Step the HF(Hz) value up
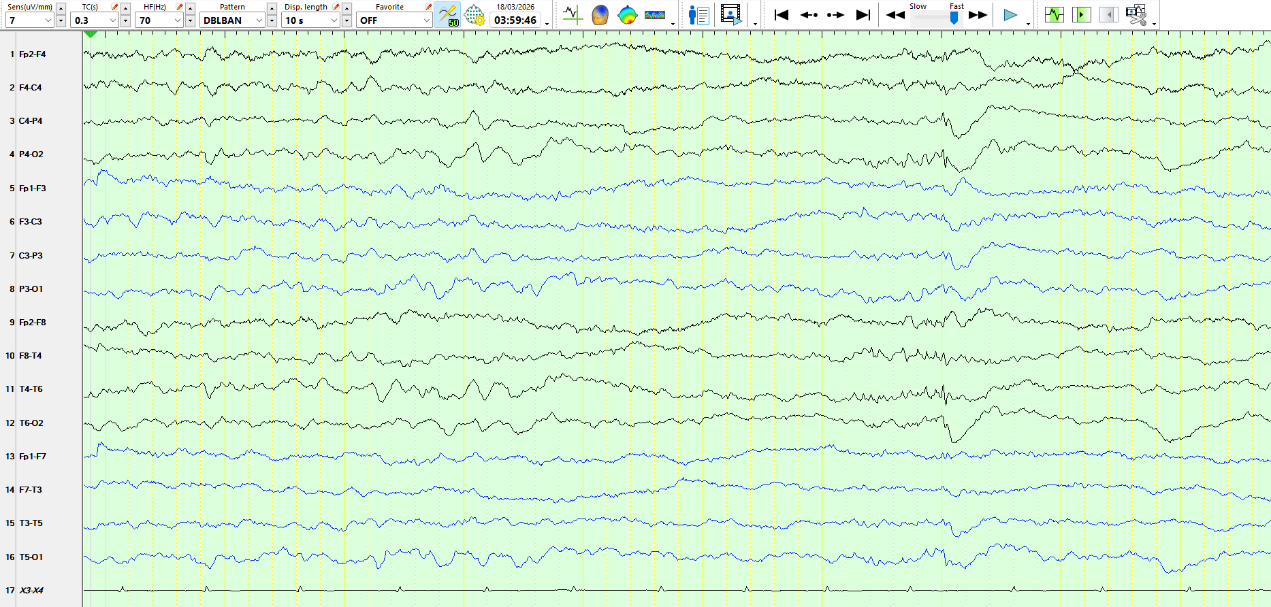 point(190,8)
